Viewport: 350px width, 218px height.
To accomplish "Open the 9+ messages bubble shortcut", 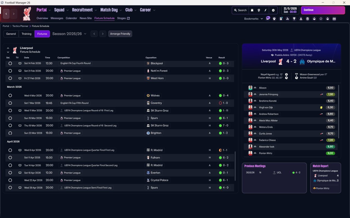I will 268,19.
